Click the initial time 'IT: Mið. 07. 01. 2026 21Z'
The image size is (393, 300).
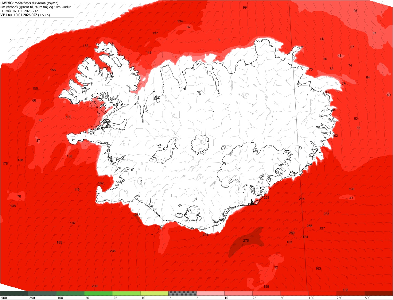(19, 11)
